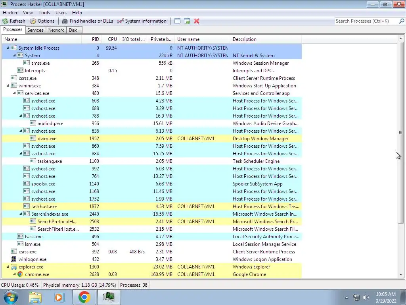This screenshot has height=305, width=406.
Task: Sort by the PID column header
Action: [x=92, y=39]
